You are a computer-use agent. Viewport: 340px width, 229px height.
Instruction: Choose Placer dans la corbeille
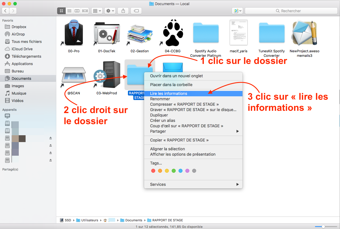coord(171,85)
